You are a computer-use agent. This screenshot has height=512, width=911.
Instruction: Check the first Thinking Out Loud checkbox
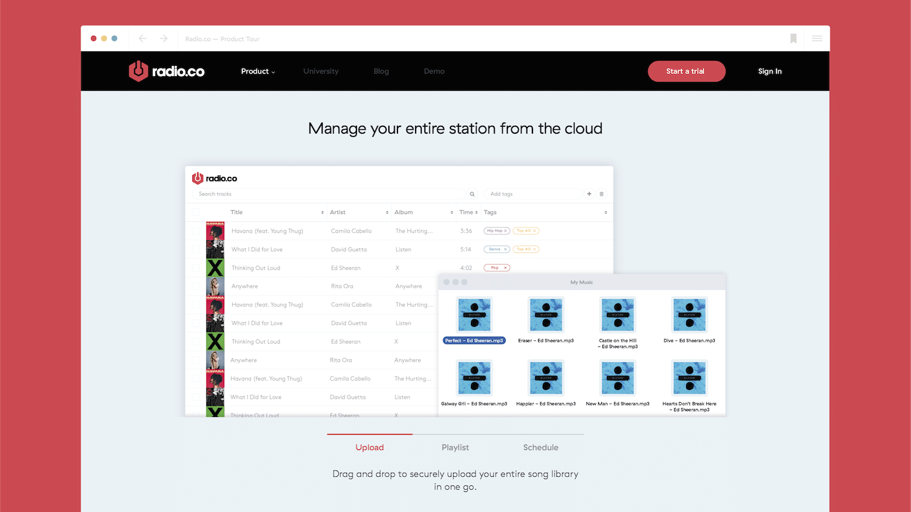[x=196, y=268]
